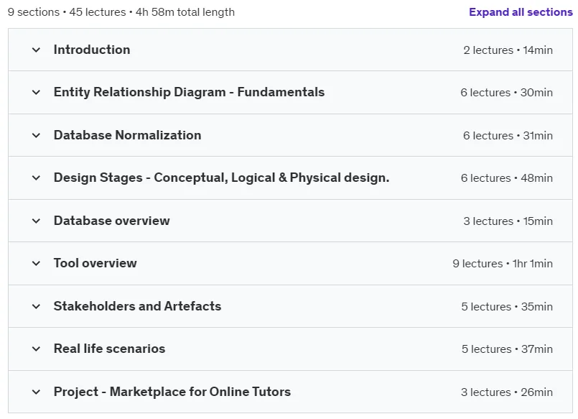Expand Entity Relationship Diagram section chevron

click(x=36, y=92)
